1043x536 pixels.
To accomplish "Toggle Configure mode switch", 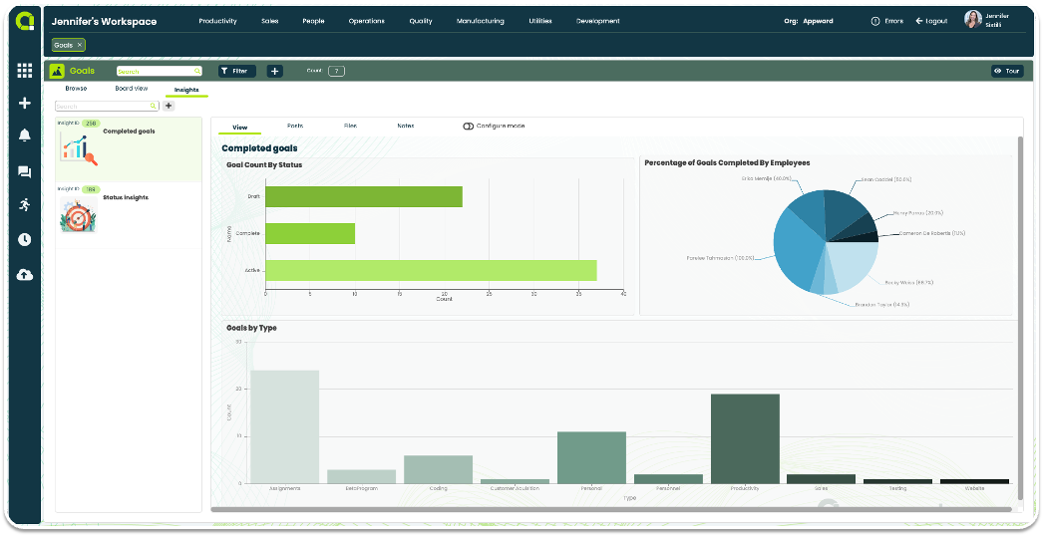I will 469,126.
